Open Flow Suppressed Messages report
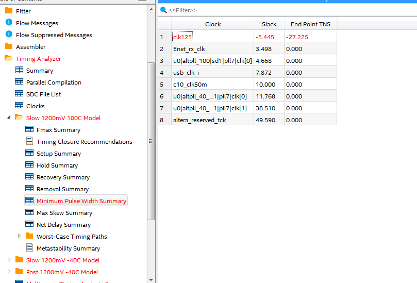 click(x=54, y=35)
